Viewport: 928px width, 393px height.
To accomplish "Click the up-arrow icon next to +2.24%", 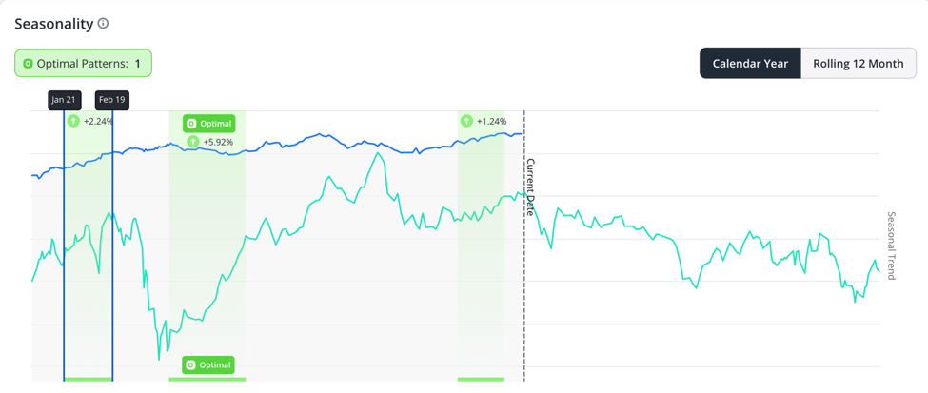I will coord(72,121).
